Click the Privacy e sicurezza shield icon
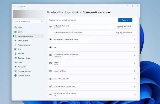The width and height of the screenshot is (160, 104). click(x=15, y=71)
